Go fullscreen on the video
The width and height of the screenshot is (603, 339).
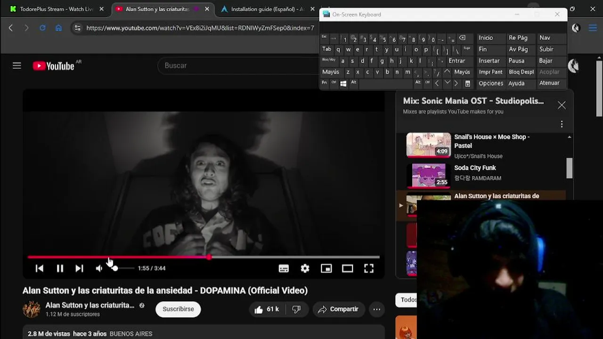tap(369, 268)
